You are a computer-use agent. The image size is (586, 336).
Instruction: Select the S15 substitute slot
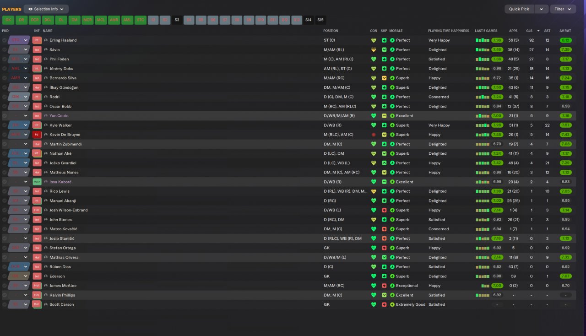click(320, 20)
